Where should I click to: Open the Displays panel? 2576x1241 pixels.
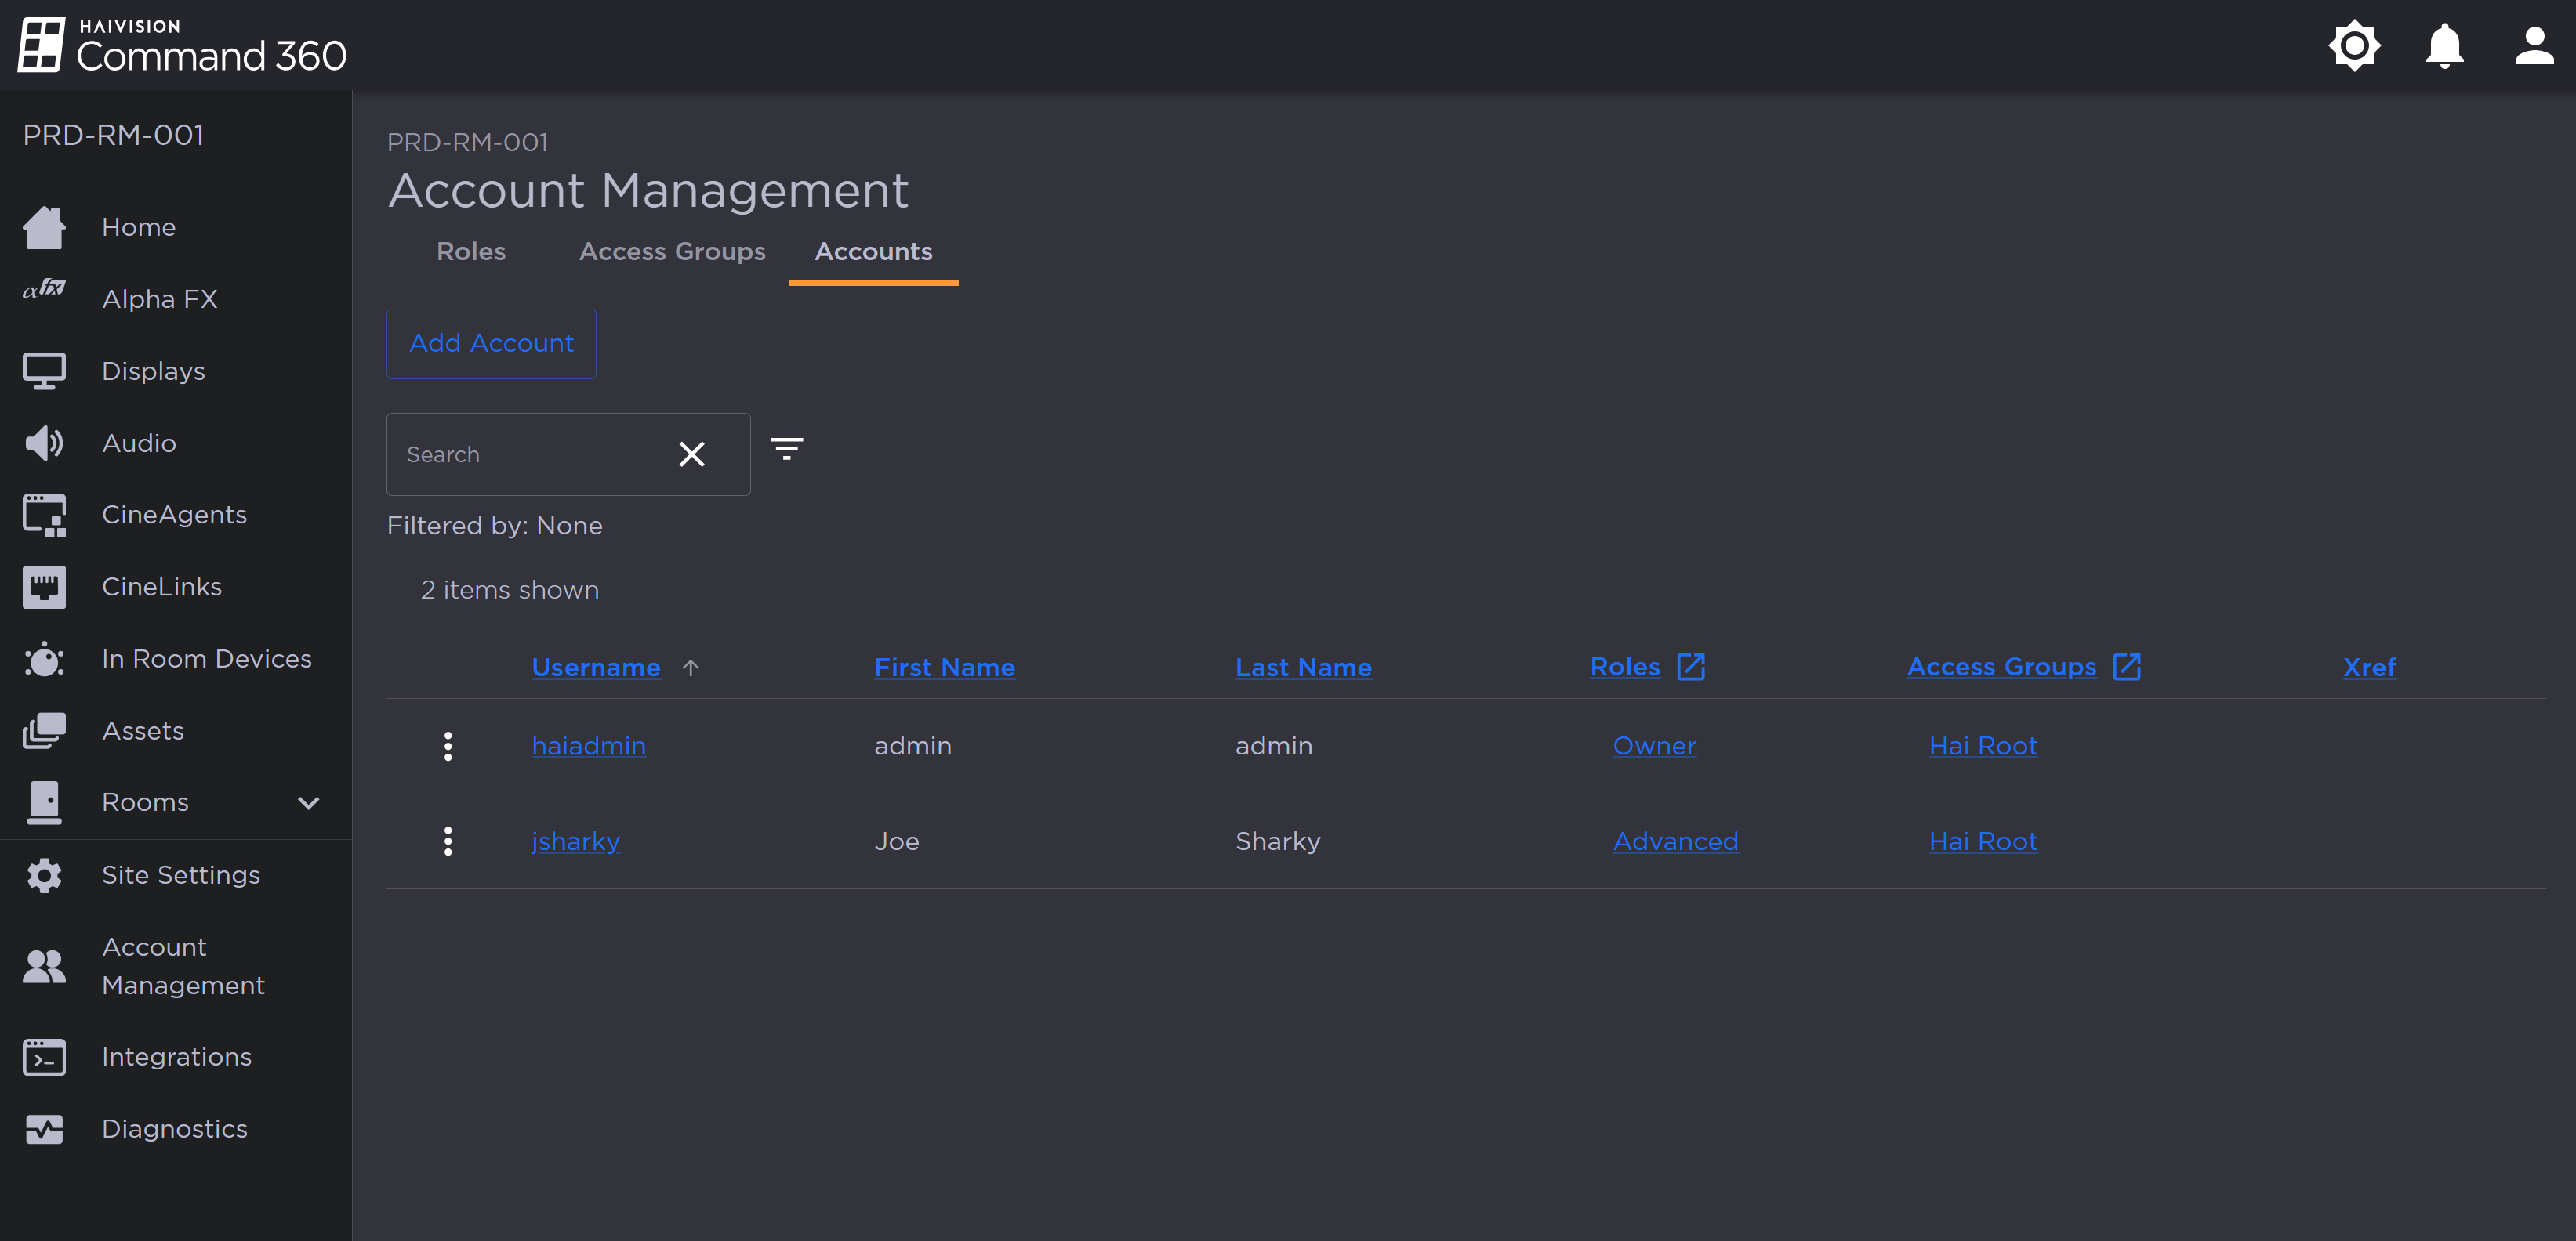[153, 370]
